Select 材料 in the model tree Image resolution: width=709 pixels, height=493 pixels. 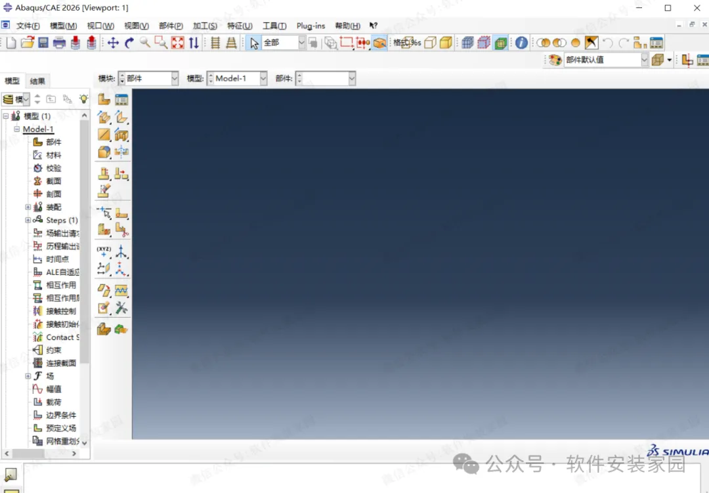(x=53, y=155)
